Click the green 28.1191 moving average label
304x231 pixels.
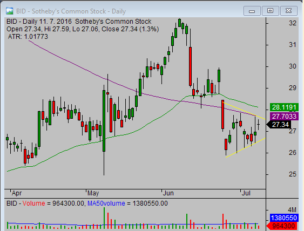tap(284, 107)
